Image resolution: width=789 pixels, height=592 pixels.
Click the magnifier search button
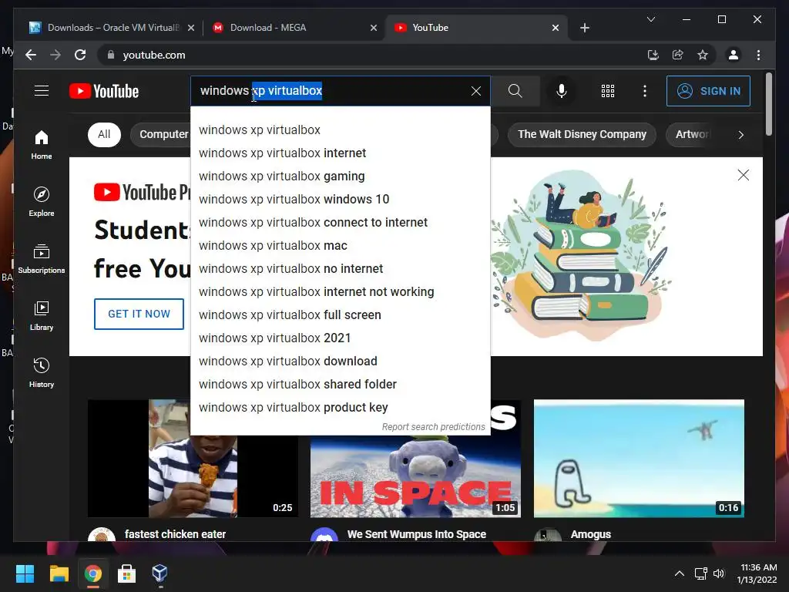pyautogui.click(x=515, y=91)
